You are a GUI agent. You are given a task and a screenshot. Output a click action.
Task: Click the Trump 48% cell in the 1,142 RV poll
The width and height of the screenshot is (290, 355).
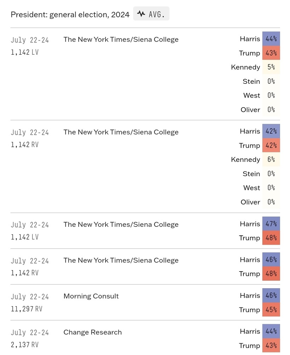(271, 274)
